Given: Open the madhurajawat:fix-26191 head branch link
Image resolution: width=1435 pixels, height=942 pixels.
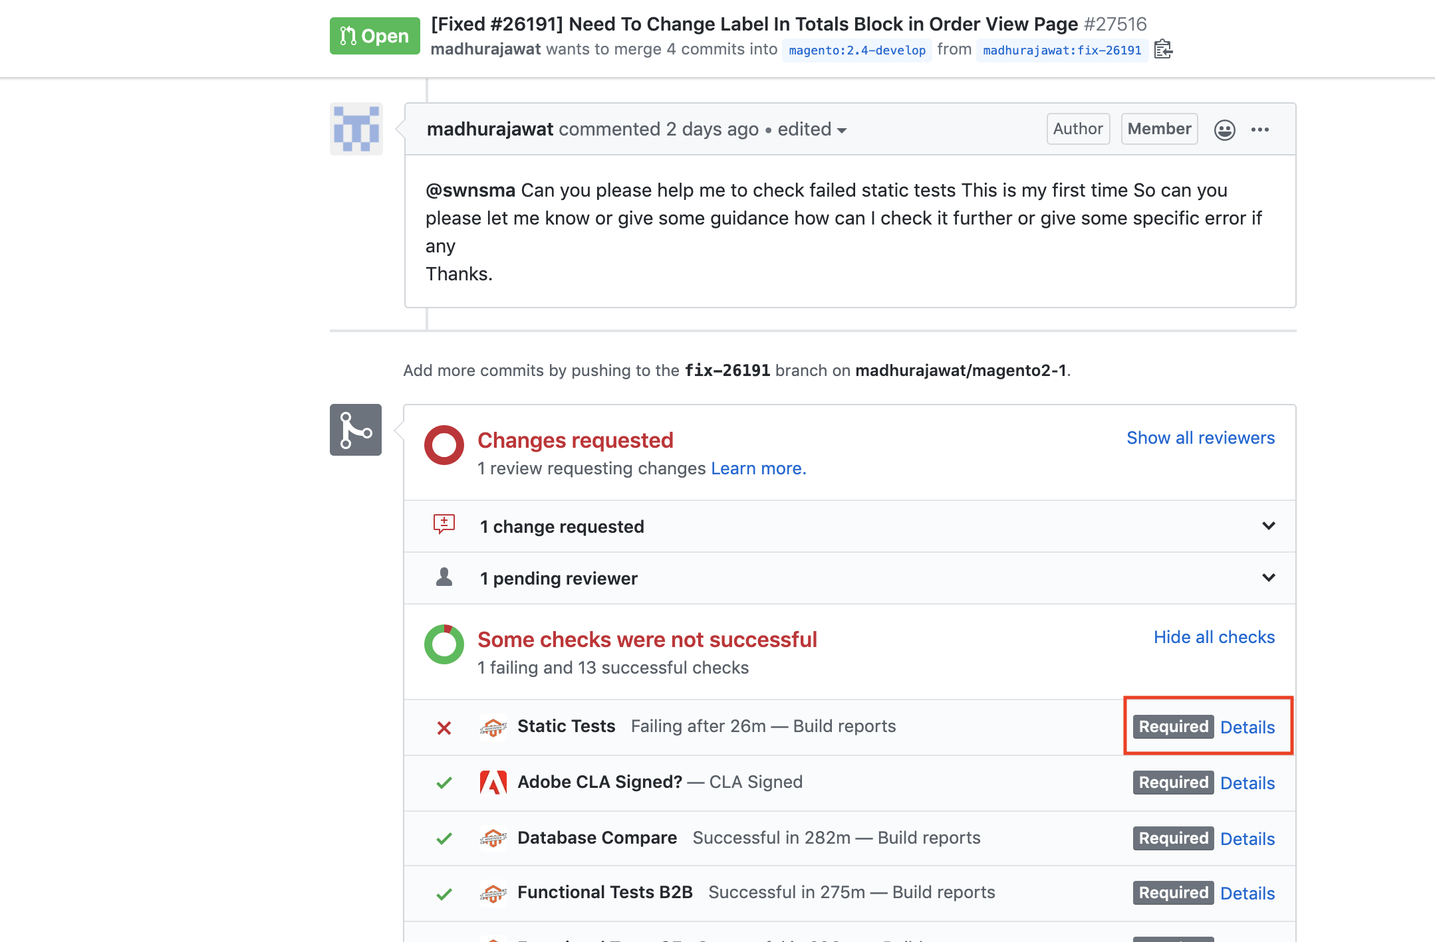Looking at the screenshot, I should 1062,50.
